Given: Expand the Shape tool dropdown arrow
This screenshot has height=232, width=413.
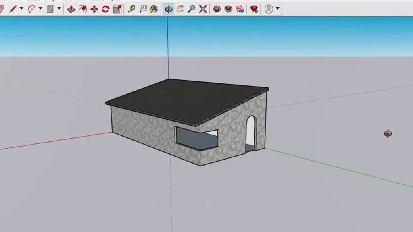Looking at the screenshot, I should tap(59, 9).
